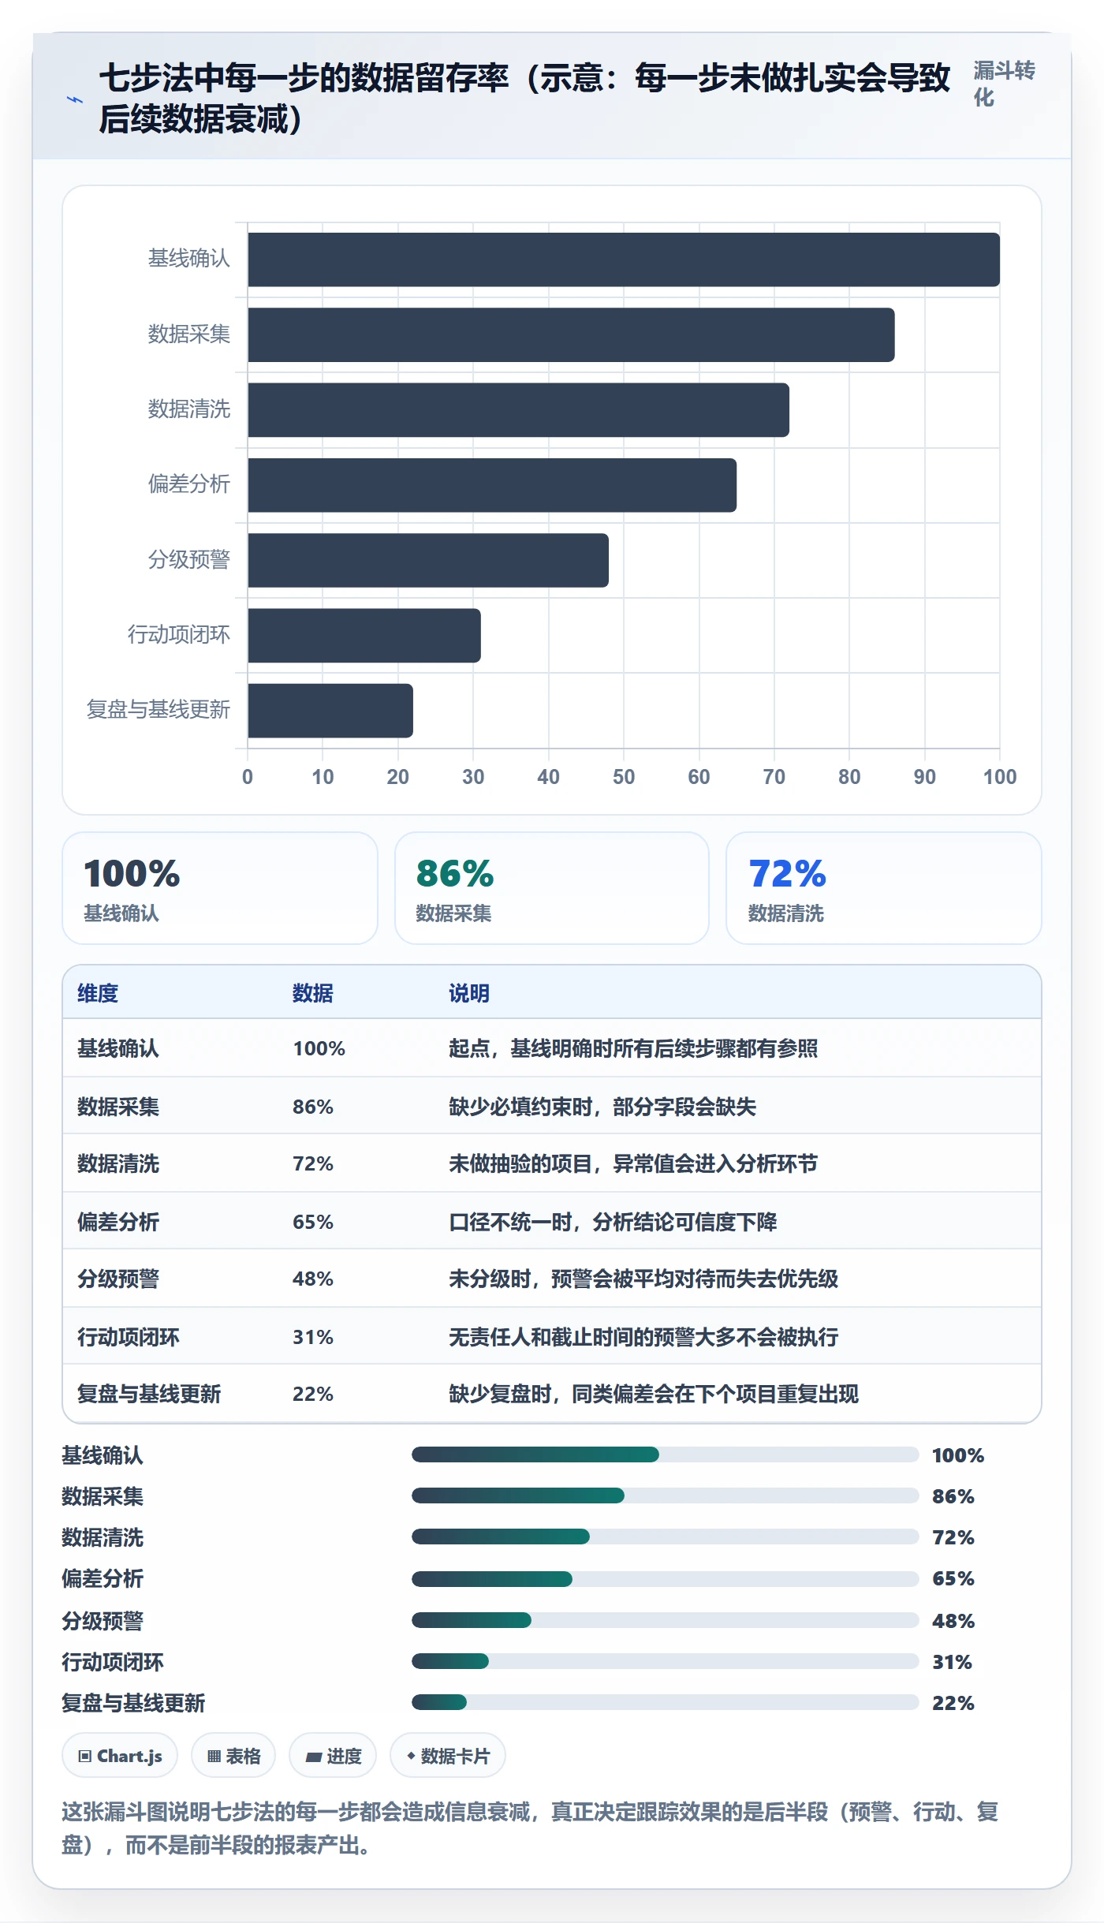Click the 86% cell in the table
This screenshot has width=1104, height=1923.
point(313,1107)
